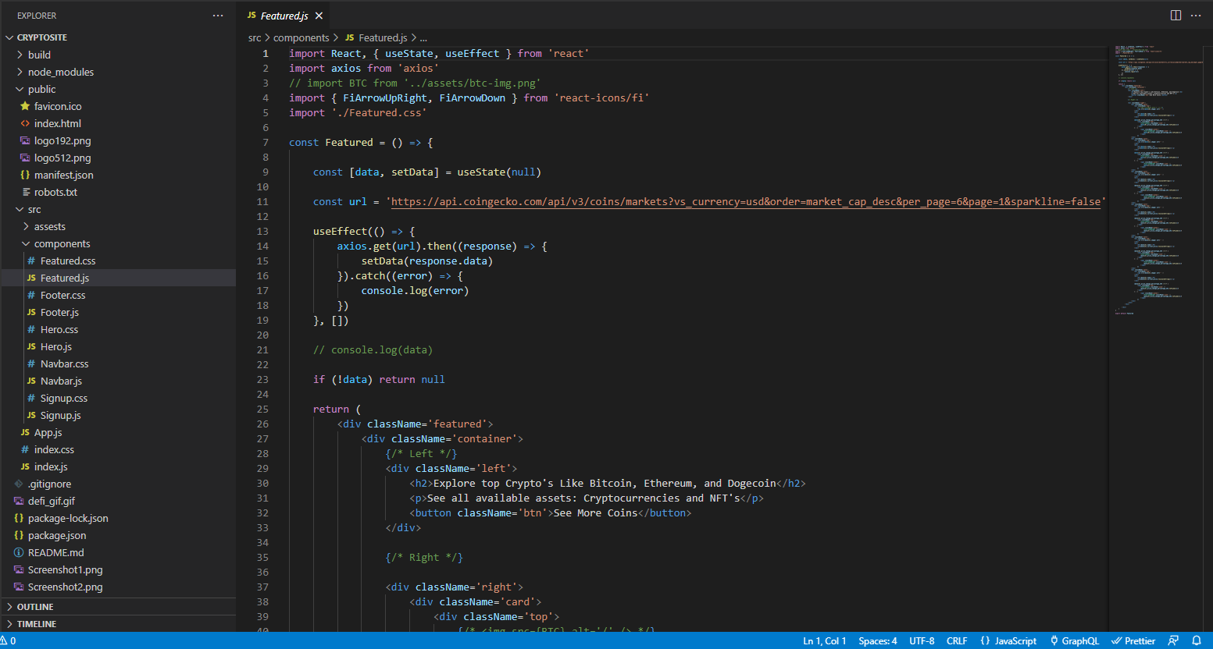Open breadcrumb symbol ellipsis
This screenshot has width=1213, height=649.
coord(423,37)
